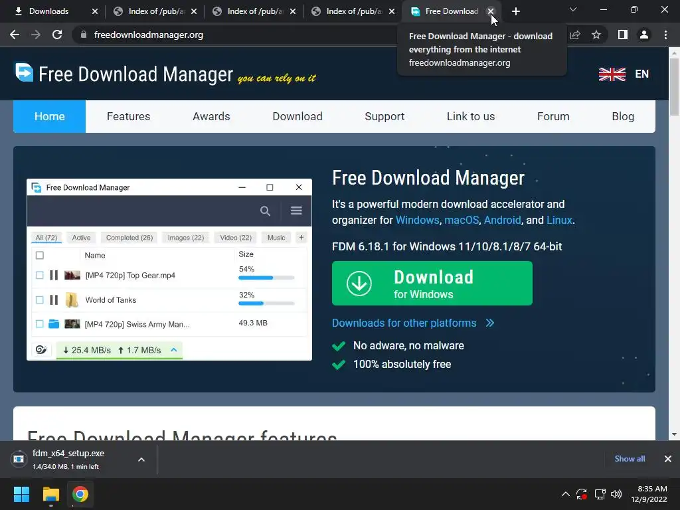Share this page icon in address bar
The height and width of the screenshot is (510, 680).
575,35
